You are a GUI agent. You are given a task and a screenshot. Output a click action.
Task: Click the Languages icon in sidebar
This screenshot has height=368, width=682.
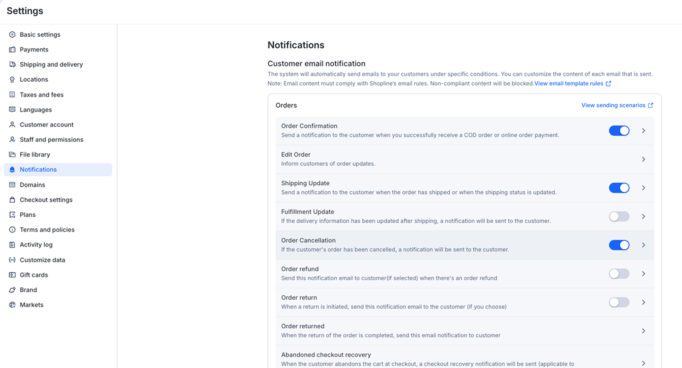(12, 110)
